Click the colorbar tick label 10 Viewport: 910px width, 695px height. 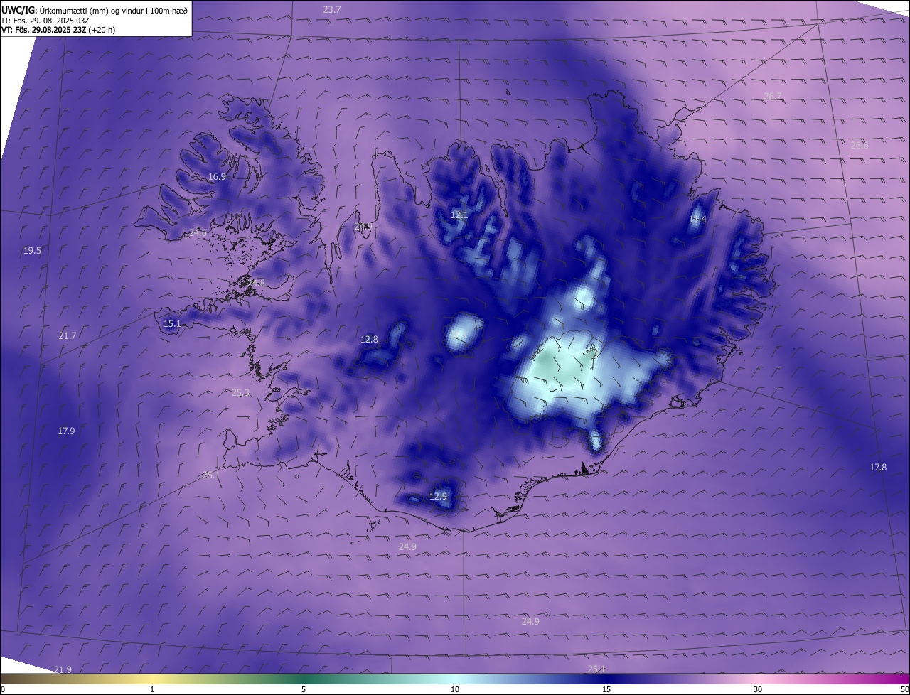455,689
